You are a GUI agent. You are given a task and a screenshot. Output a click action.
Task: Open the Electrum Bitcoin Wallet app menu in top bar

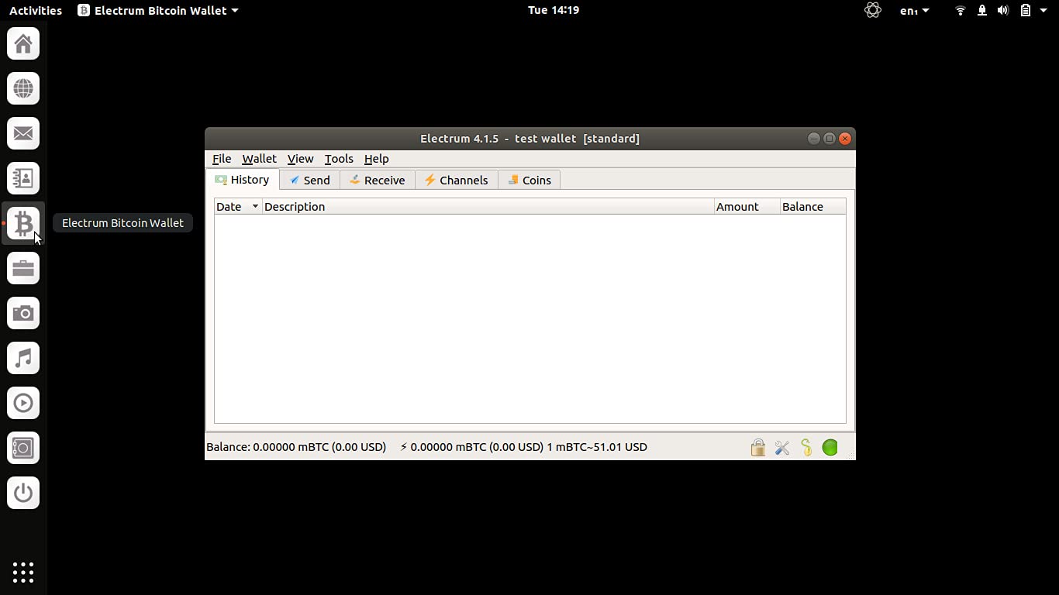(158, 10)
